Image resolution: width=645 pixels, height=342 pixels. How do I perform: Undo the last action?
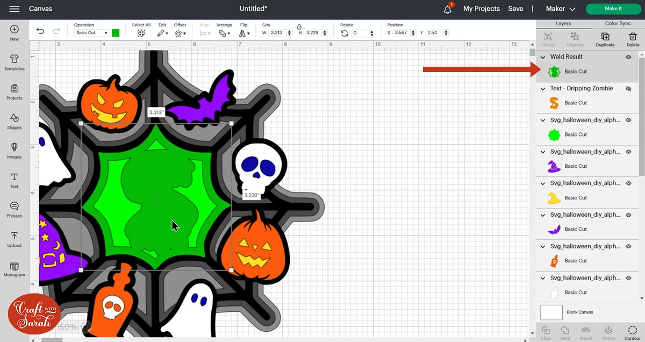click(x=41, y=31)
